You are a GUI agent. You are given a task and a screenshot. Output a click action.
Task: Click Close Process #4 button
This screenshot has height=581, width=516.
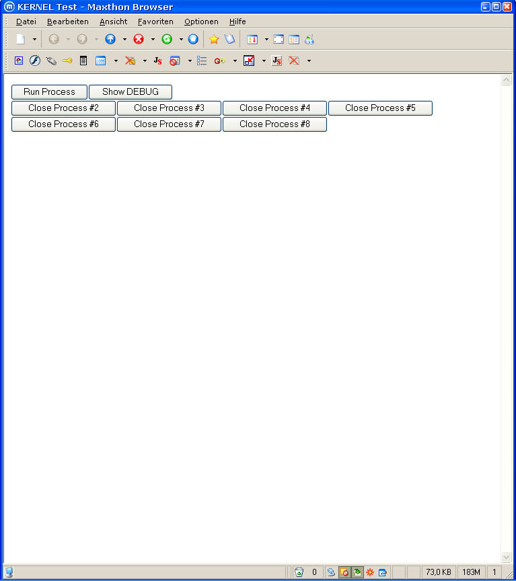coord(274,108)
